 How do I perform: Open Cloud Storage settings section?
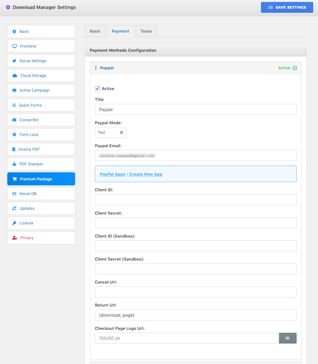(x=41, y=76)
